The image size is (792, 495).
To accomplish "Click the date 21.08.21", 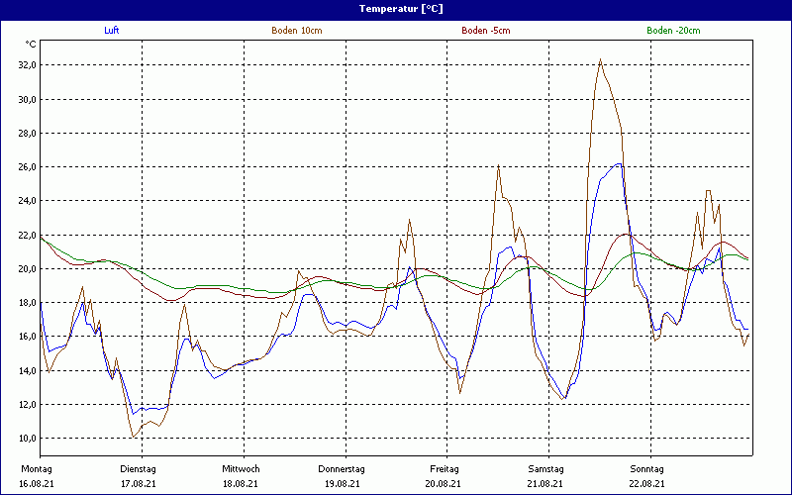I will (x=545, y=483).
